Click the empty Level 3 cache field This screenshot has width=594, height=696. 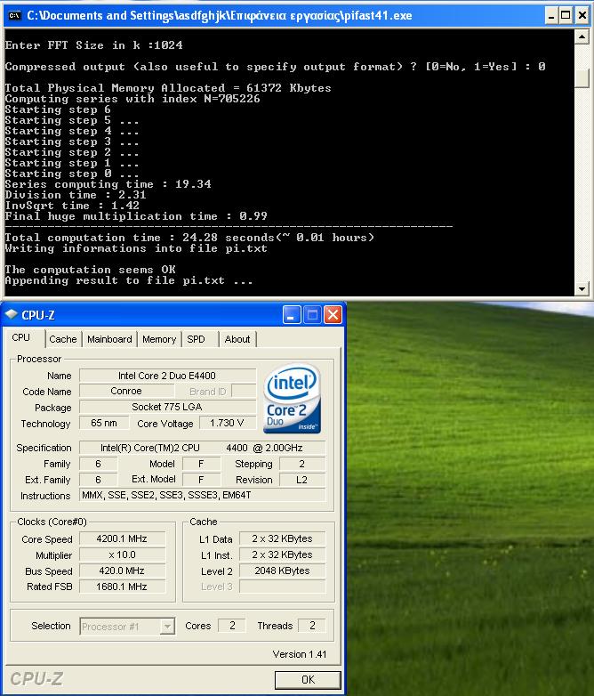pyautogui.click(x=282, y=587)
